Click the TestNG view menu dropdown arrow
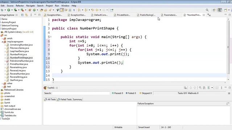 (212, 88)
